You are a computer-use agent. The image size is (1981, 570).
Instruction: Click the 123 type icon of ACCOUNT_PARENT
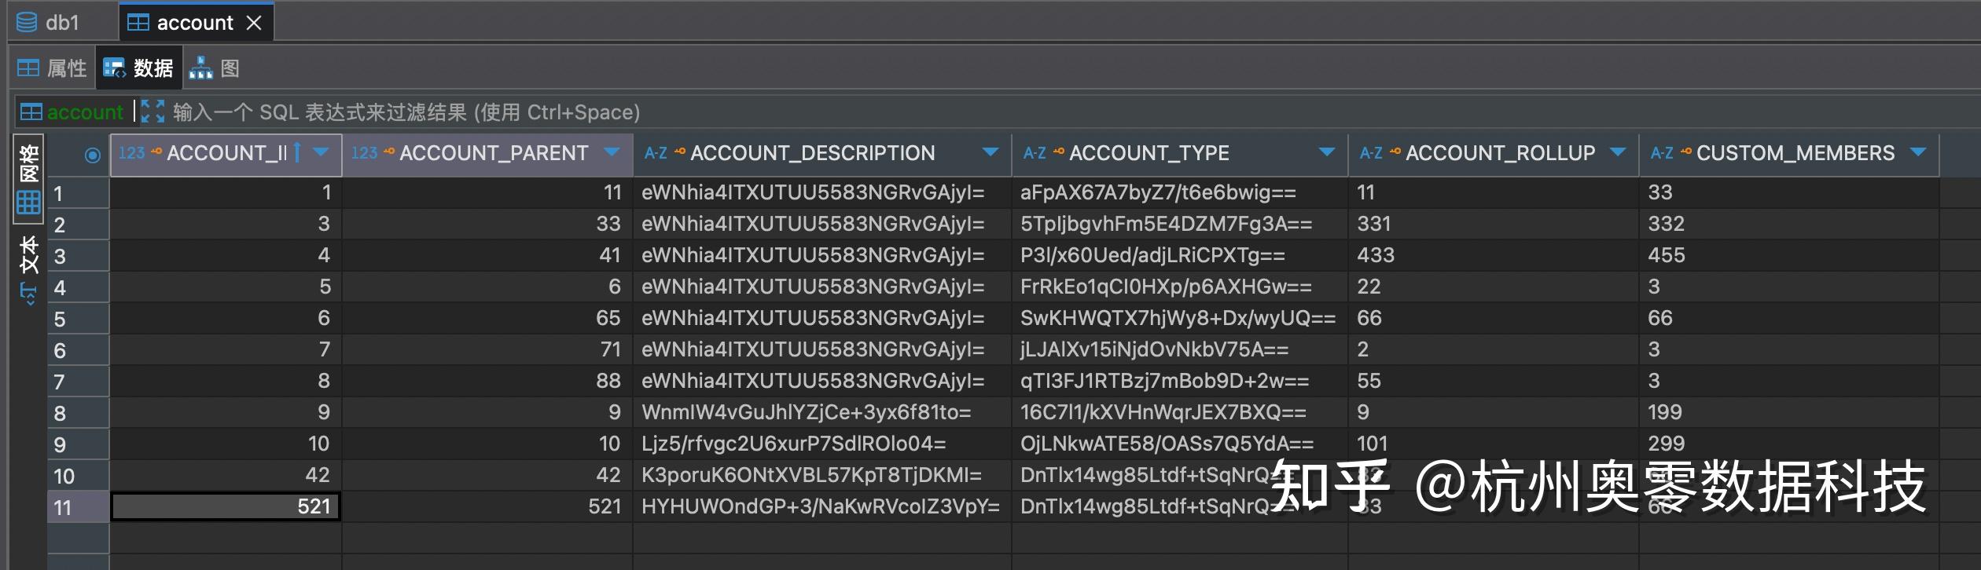point(364,153)
